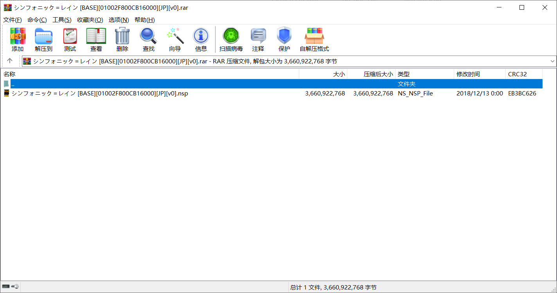
Task: Click the 文件夹 type cell in parent row
Action: point(407,84)
